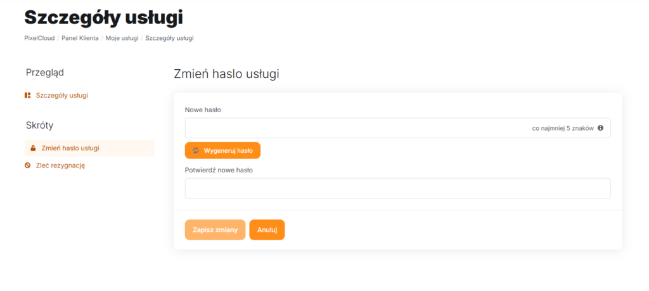This screenshot has width=649, height=291.
Task: Click the info icon in the Nowe hasło field
Action: [600, 128]
